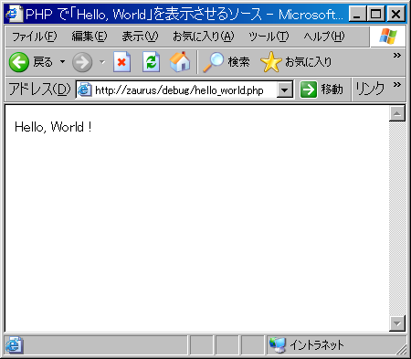Expand the リンク links bar chevron

point(397,84)
